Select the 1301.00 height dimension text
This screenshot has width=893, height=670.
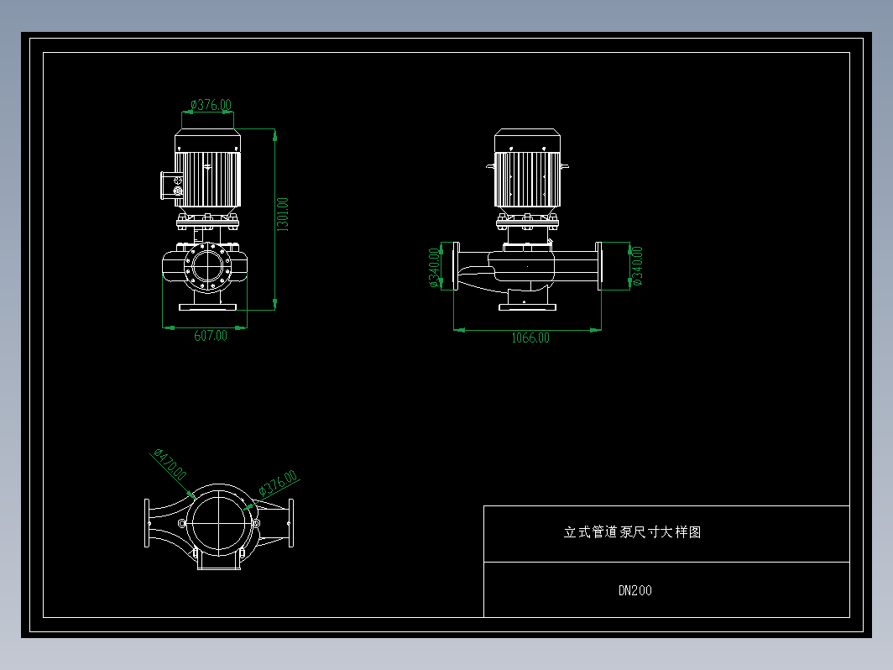(283, 215)
